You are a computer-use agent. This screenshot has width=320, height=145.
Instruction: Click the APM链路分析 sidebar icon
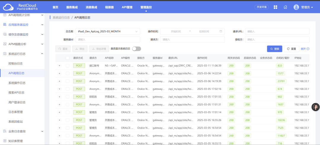pyautogui.click(x=5, y=44)
